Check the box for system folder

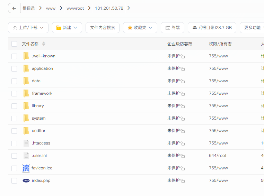pyautogui.click(x=14, y=119)
